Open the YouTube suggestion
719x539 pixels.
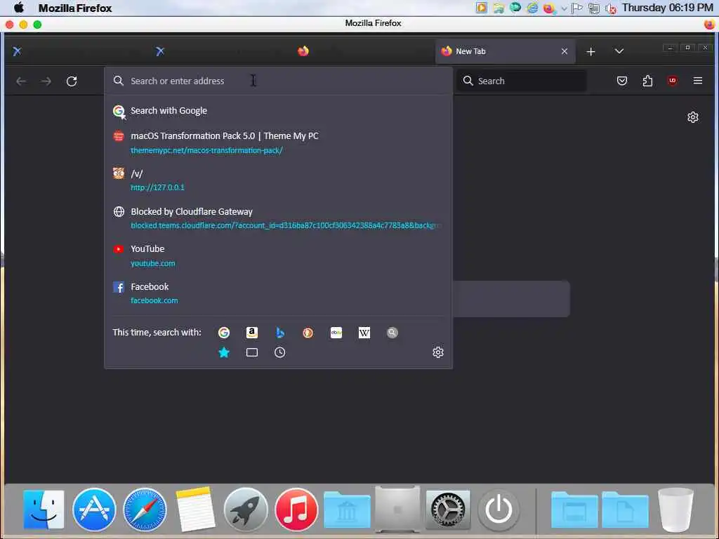tap(278, 255)
